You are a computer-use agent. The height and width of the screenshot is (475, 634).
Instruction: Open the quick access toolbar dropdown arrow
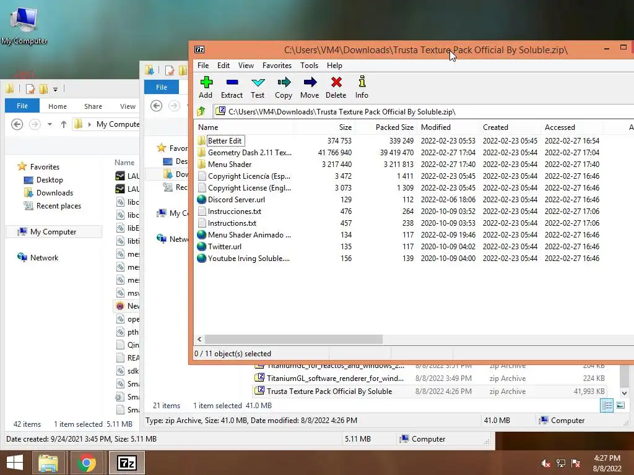click(x=55, y=89)
